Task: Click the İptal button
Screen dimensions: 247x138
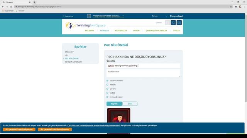Action: (130, 104)
